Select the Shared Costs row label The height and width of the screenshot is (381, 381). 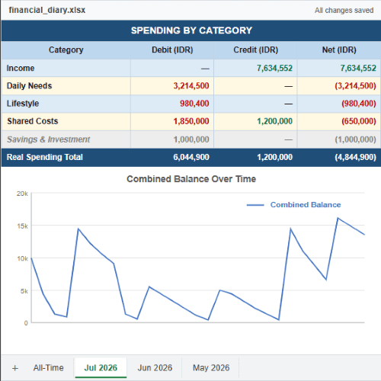tap(32, 121)
